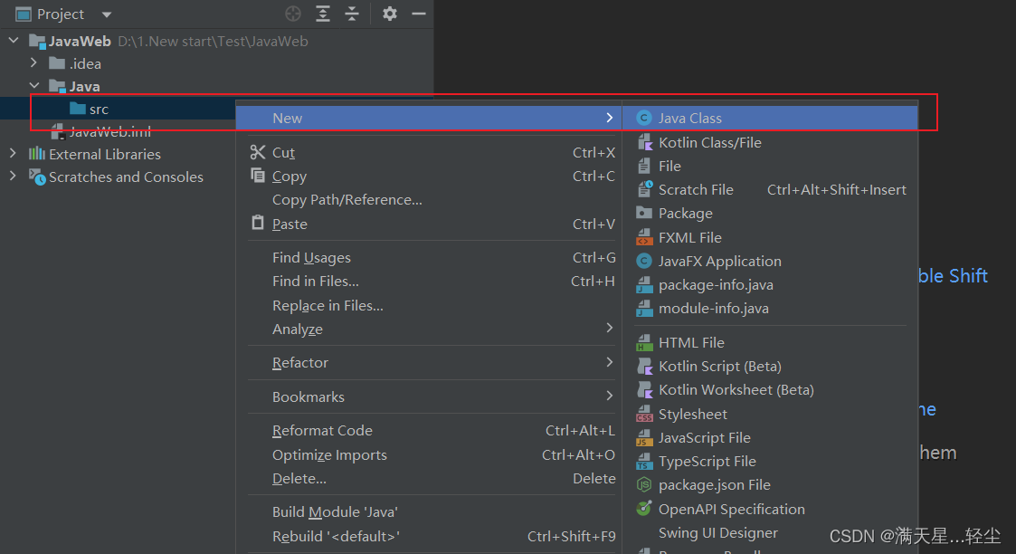
Task: Choose JavaFX Application
Action: pos(770,261)
